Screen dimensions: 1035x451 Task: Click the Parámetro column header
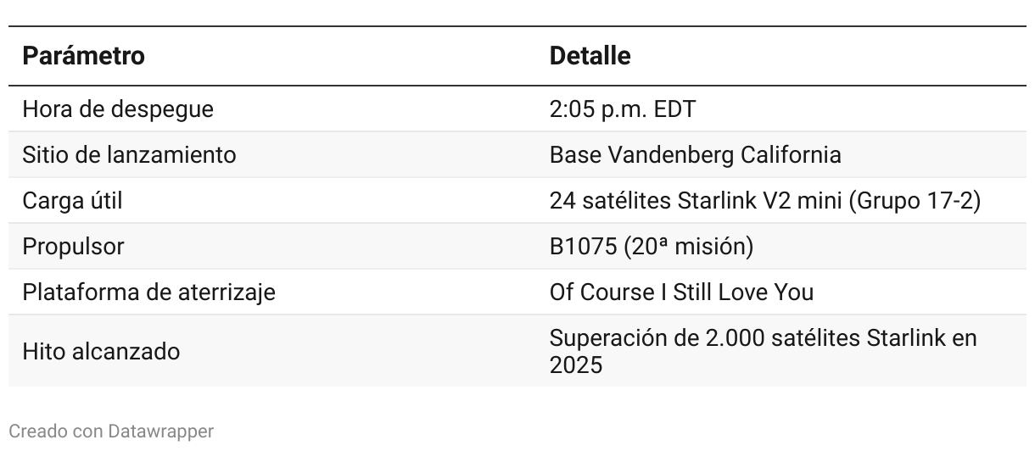coord(83,56)
